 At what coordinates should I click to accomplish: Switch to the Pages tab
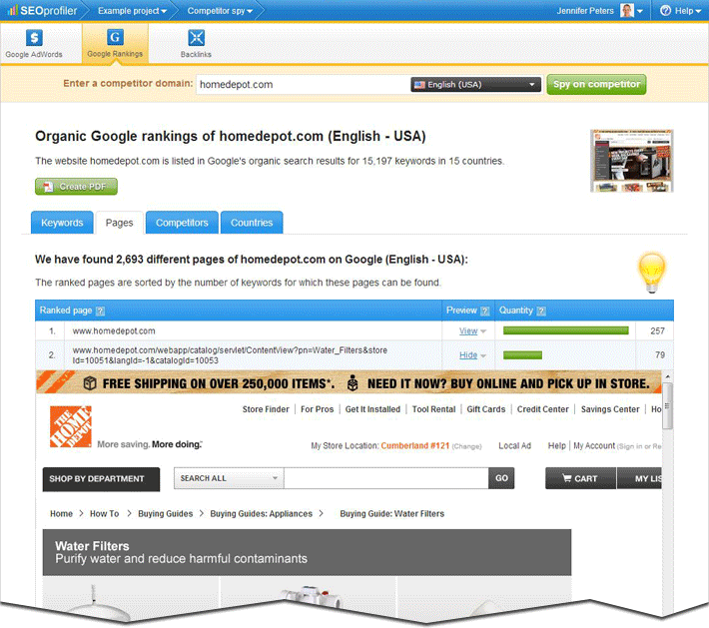tap(120, 223)
